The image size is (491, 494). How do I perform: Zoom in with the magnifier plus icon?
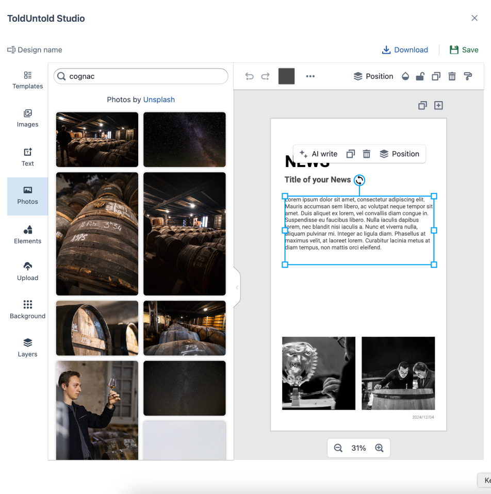pos(379,448)
